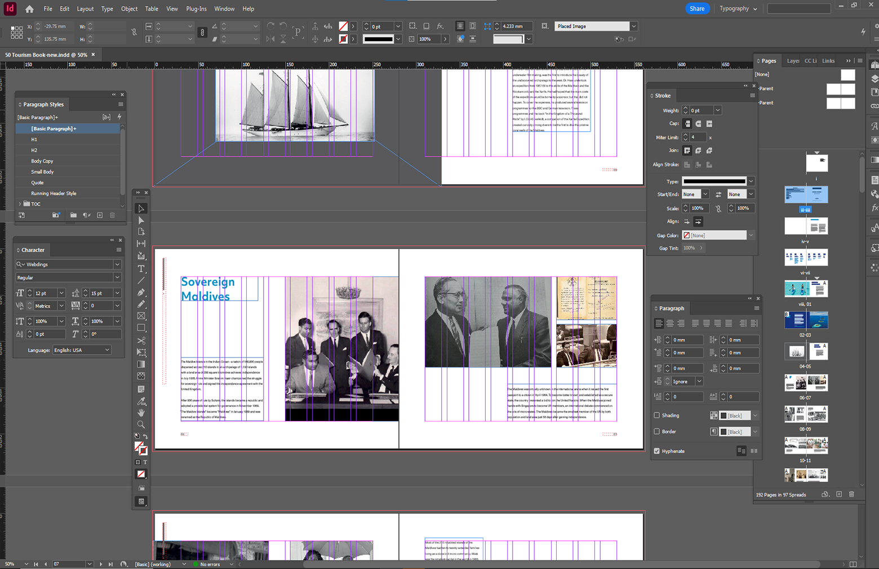Click the Fill and Stroke swatch in tools
The height and width of the screenshot is (569, 879).
[x=141, y=448]
